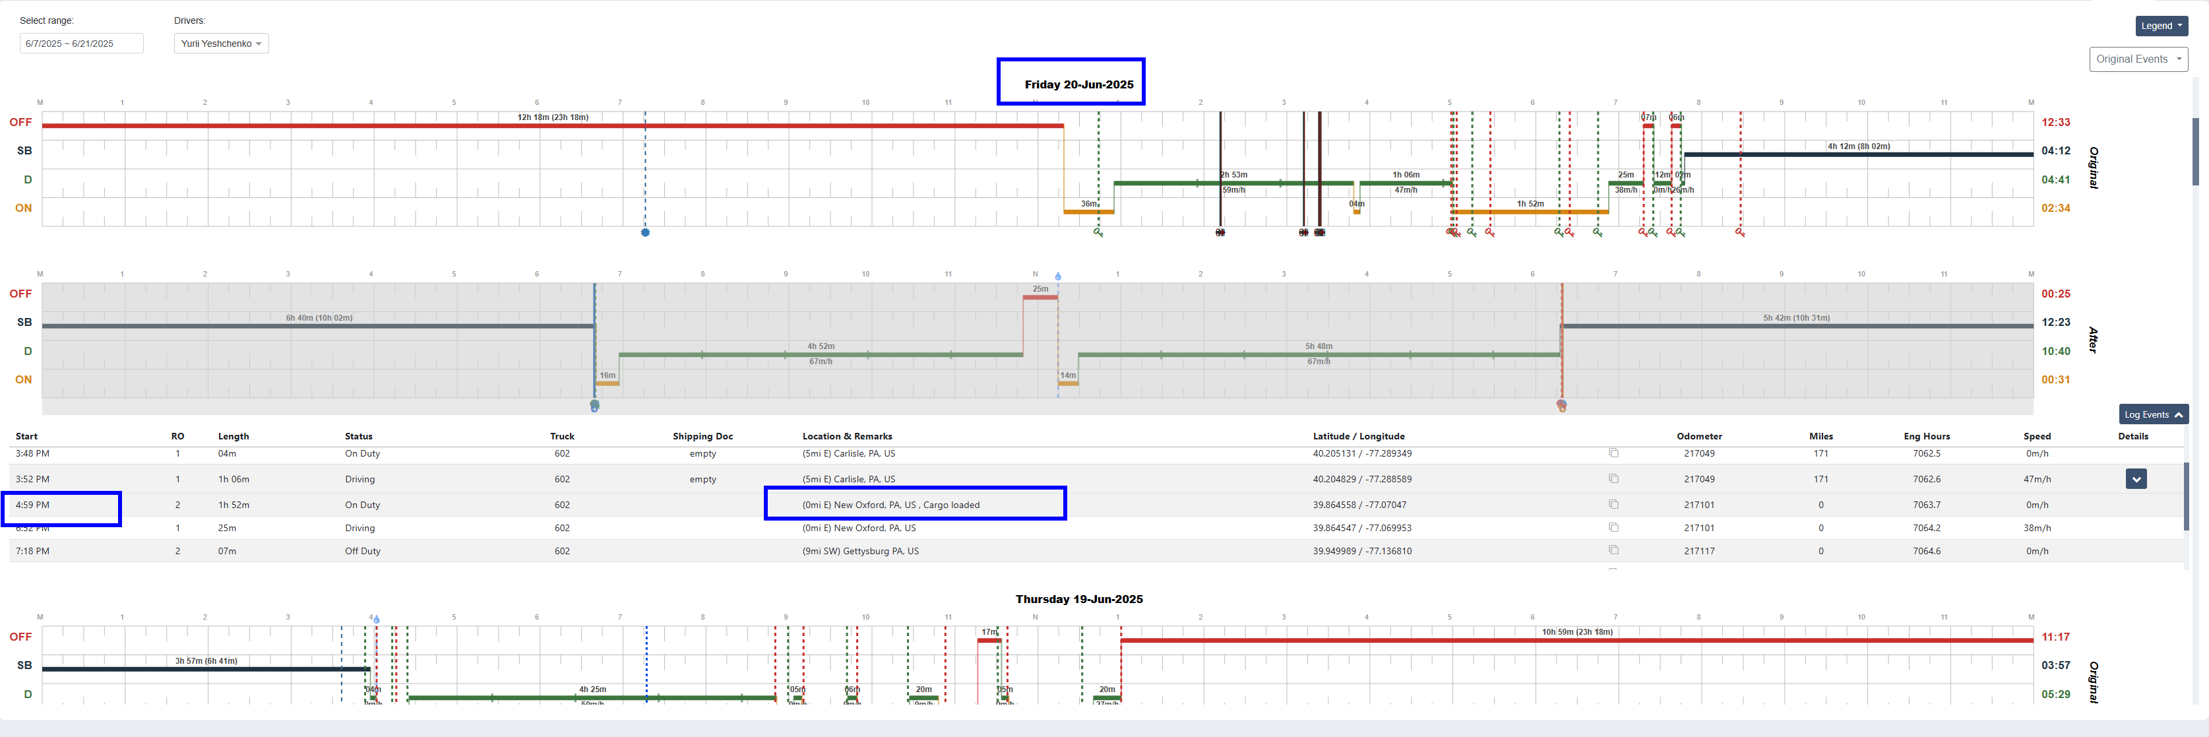
Task: Copy coordinates in the 4:59 PM row
Action: click(1613, 505)
